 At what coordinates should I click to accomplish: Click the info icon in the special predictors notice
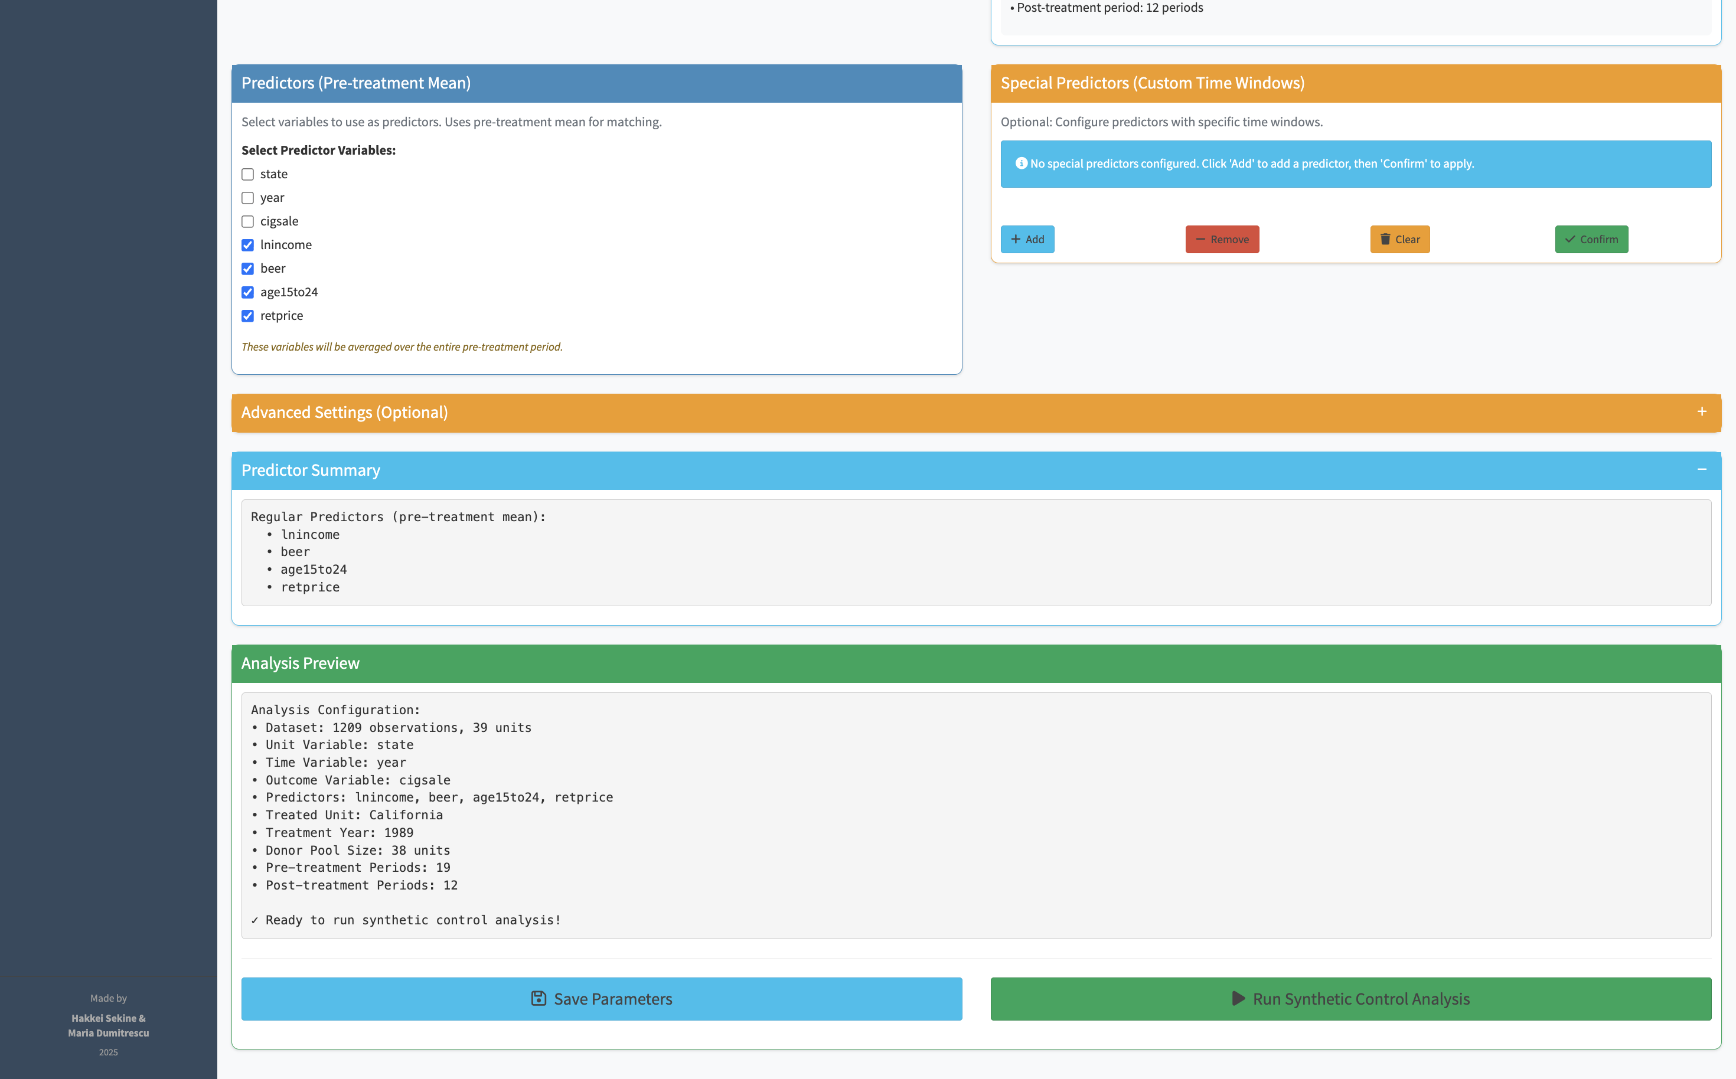pyautogui.click(x=1021, y=164)
